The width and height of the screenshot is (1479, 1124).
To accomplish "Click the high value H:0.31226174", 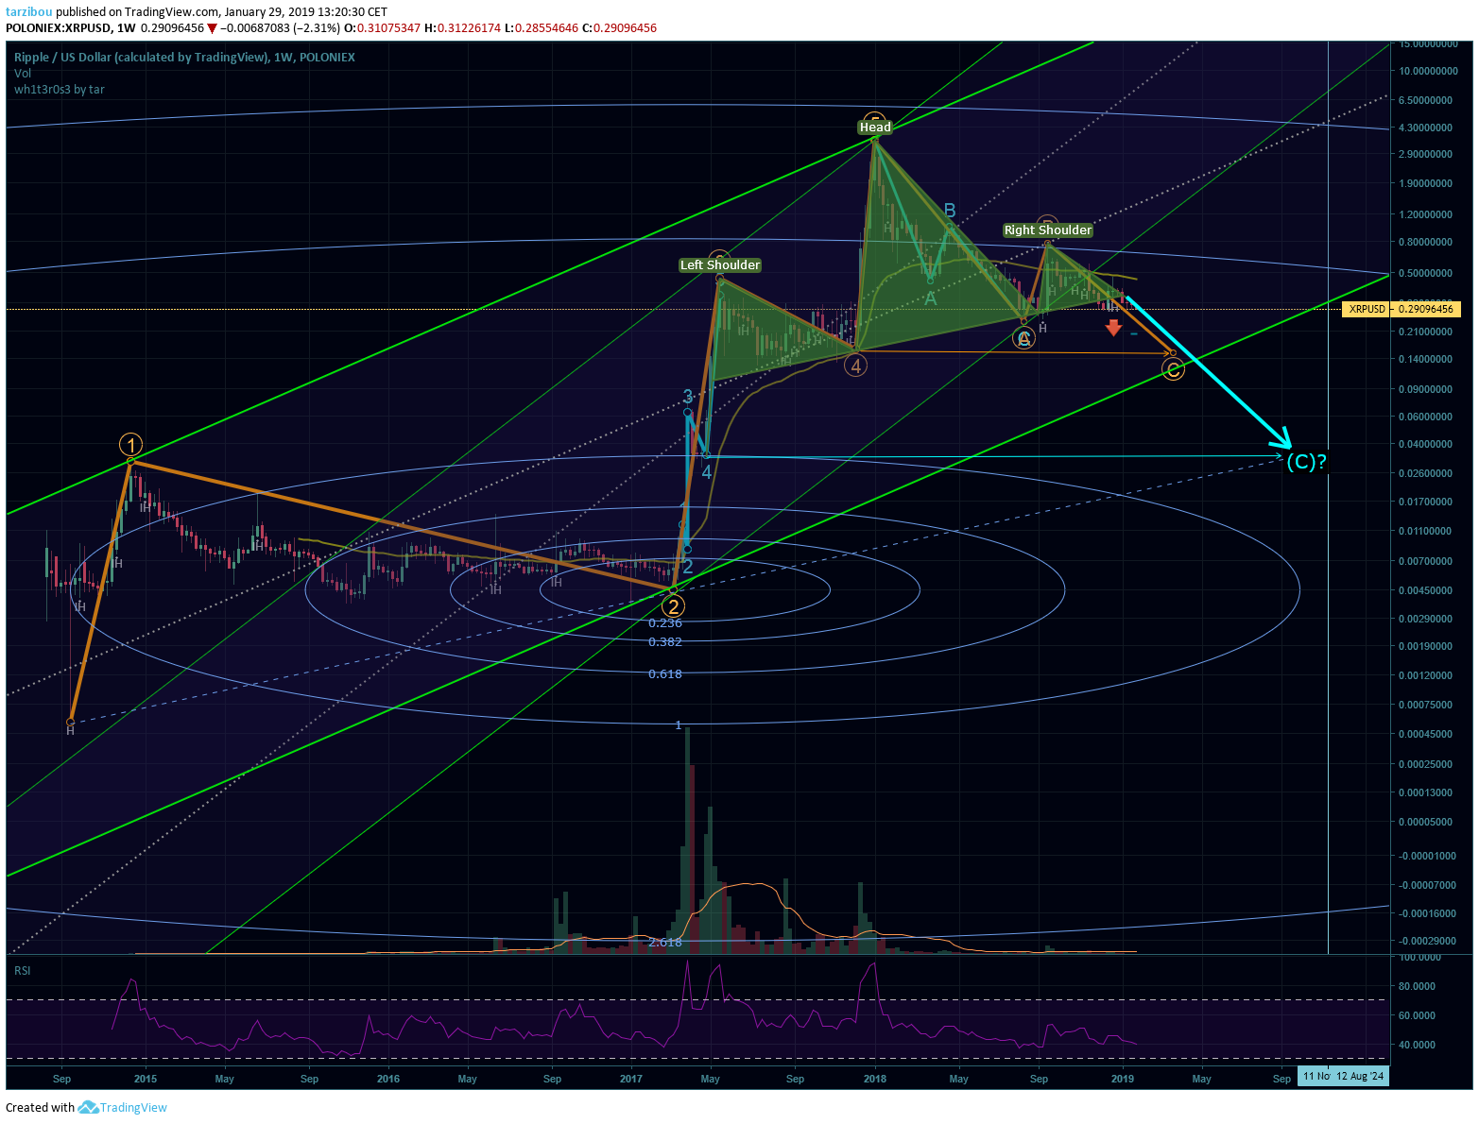I will [x=462, y=28].
